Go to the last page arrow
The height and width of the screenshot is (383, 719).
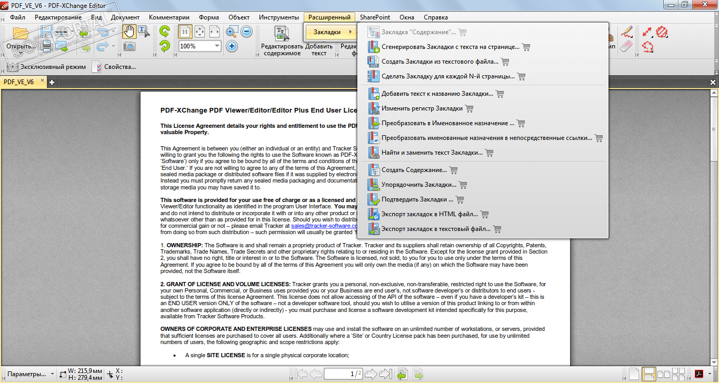coord(385,374)
